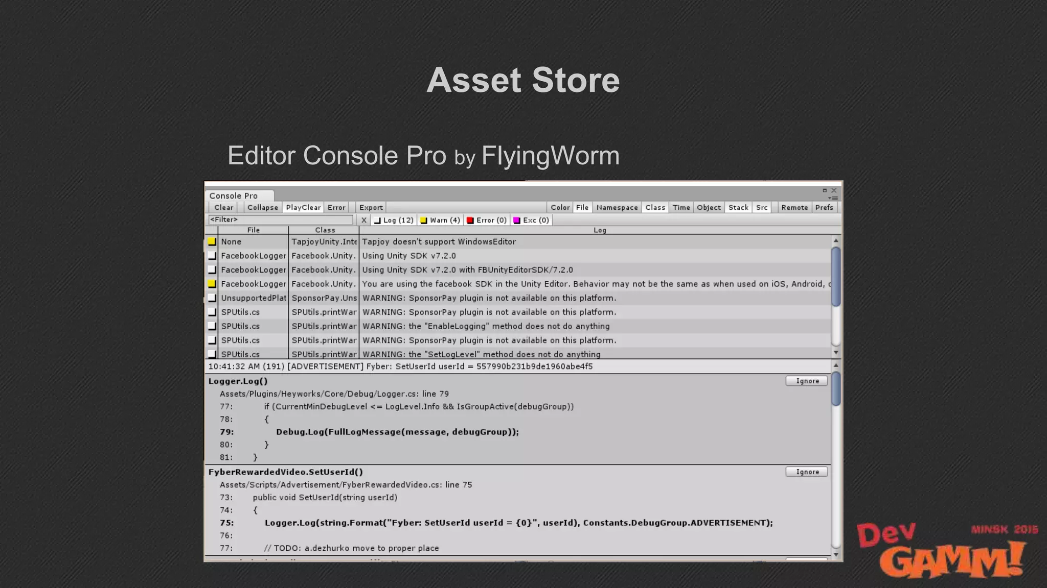Click into the Filter input field
Screen dimensions: 1047x588
281,219
